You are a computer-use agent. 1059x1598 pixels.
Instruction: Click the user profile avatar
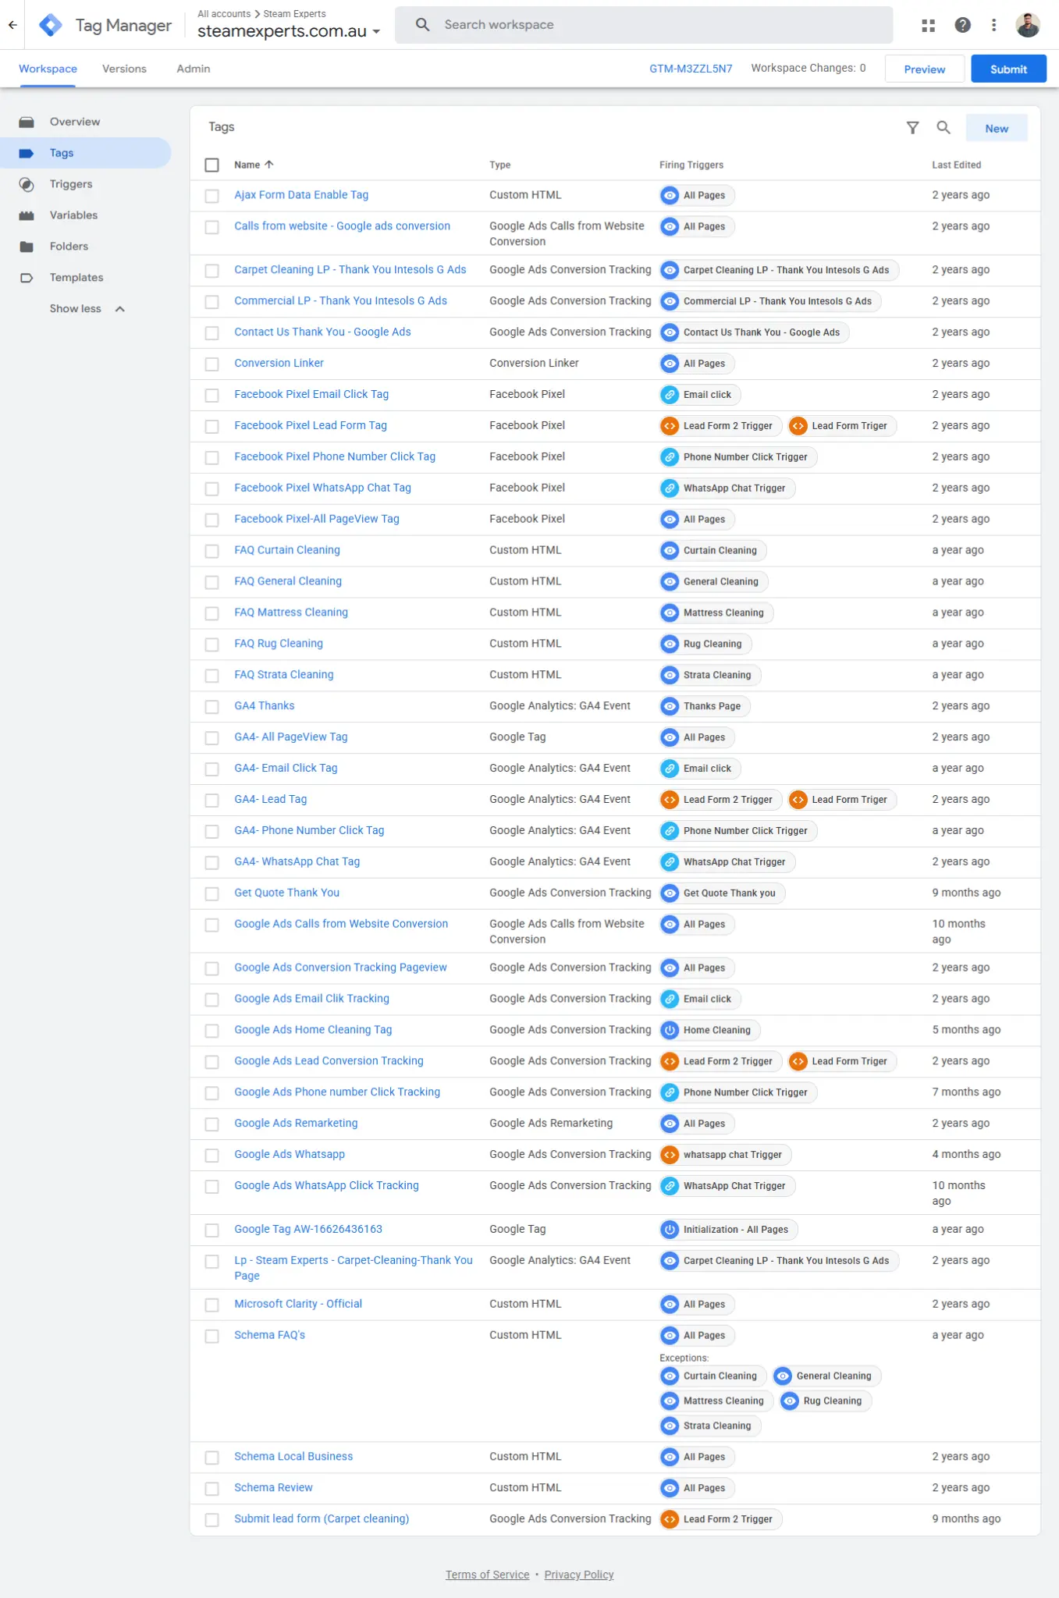point(1027,25)
